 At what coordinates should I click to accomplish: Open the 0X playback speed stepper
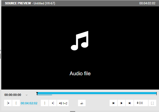point(141,103)
